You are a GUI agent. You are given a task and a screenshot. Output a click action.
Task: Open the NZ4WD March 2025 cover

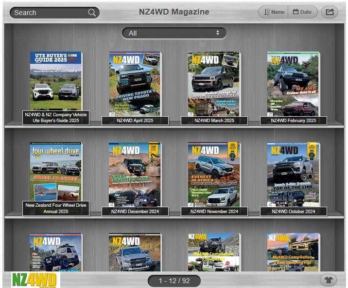(x=214, y=84)
